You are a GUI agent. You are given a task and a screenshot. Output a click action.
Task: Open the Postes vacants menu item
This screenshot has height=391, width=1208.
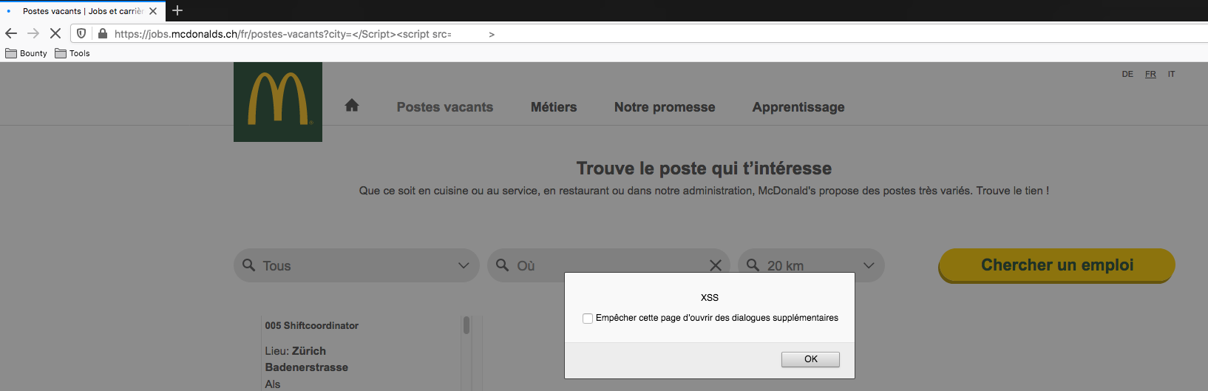click(x=445, y=107)
